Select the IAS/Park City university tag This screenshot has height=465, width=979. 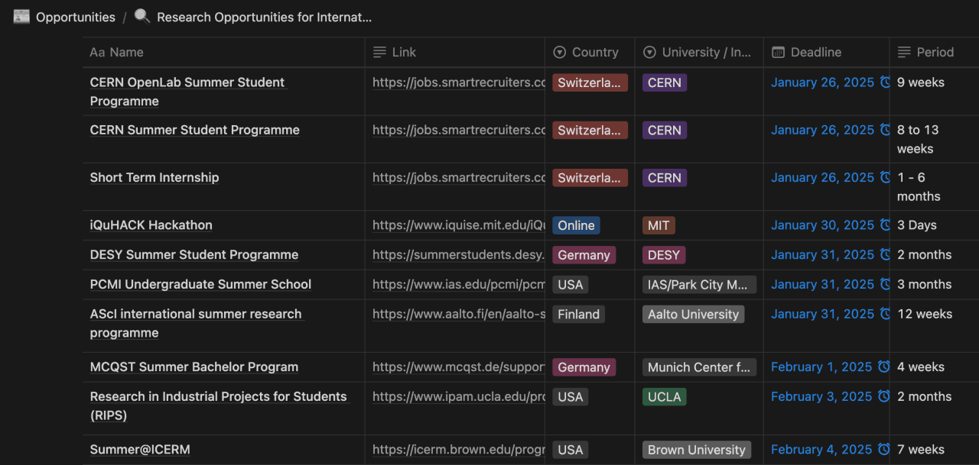(x=699, y=285)
